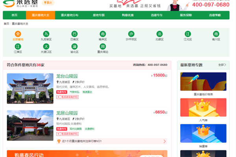Click 电话咨询有折扣 badge on 龙居山陵园

(x=67, y=134)
